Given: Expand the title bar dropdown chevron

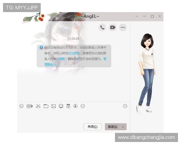Looking at the screenshot, I should tap(137, 16).
